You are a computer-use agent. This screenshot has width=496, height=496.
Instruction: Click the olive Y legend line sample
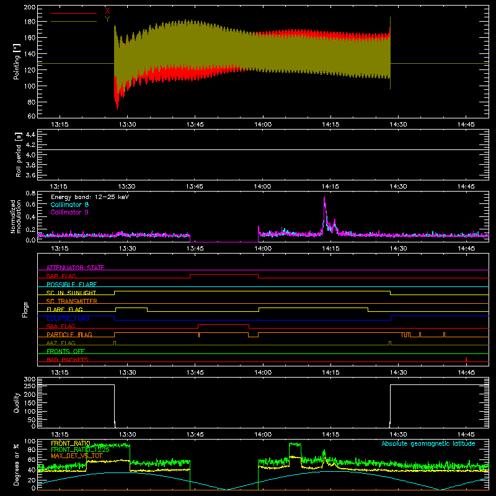point(74,21)
